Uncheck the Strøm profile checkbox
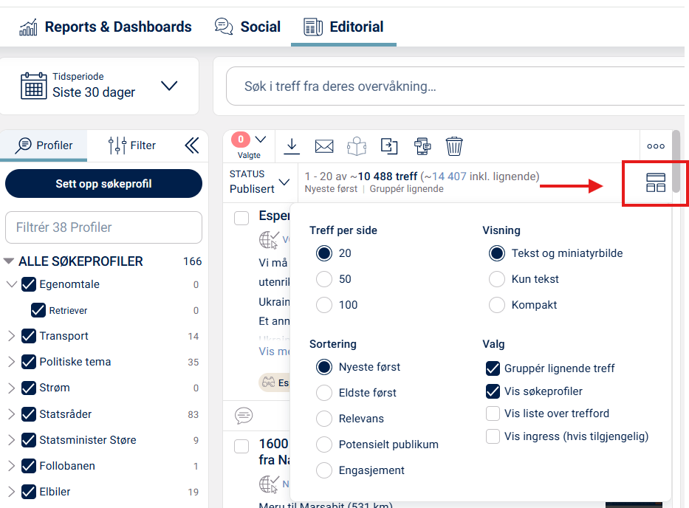 [29, 388]
